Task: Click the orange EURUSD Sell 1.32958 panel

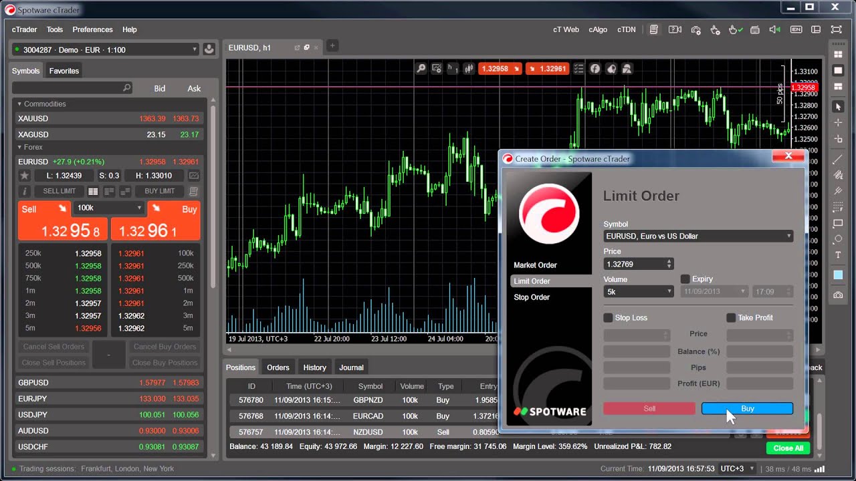Action: pos(63,220)
